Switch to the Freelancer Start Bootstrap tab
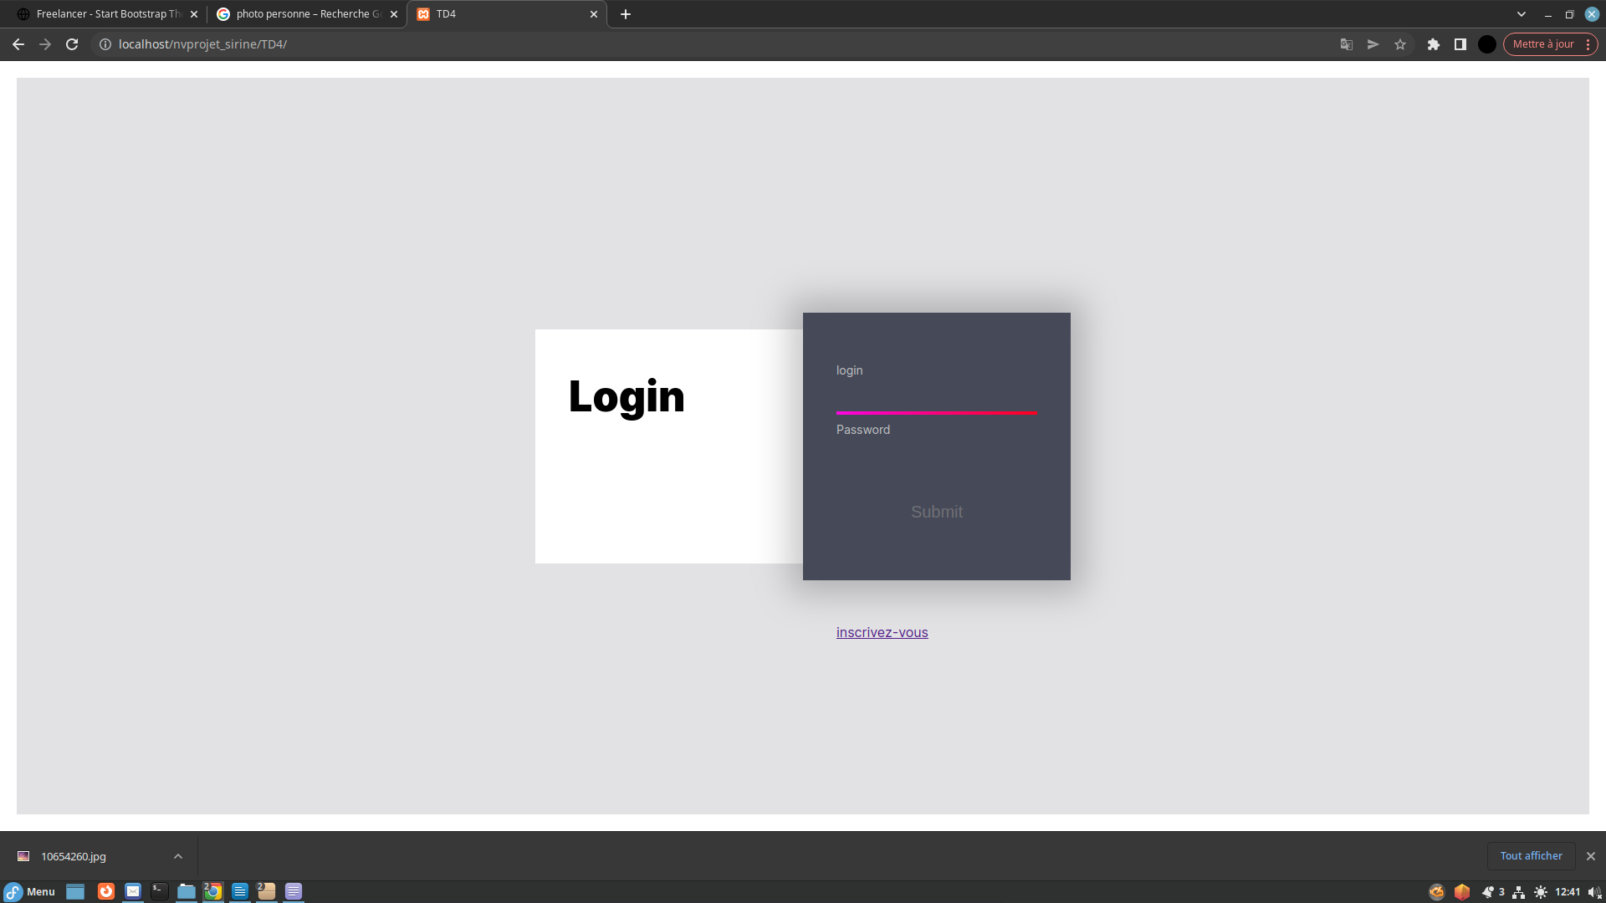 107,14
